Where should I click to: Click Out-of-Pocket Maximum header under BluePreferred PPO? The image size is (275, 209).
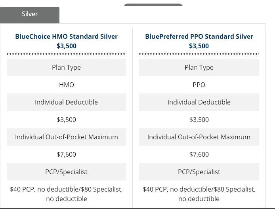pos(199,137)
